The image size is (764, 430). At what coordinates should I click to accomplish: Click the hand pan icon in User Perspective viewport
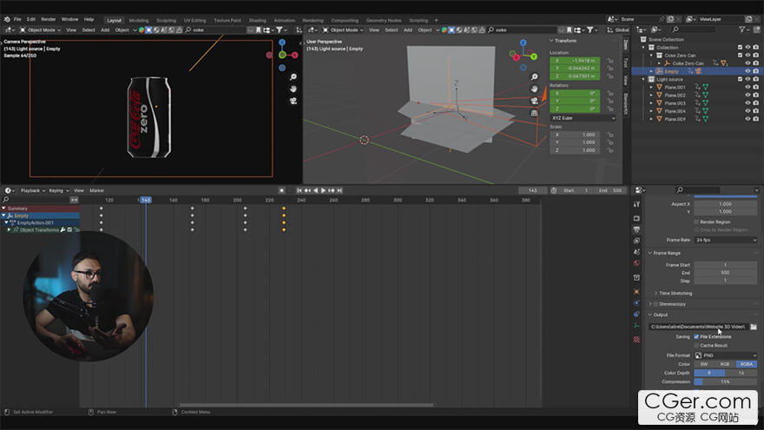[535, 89]
